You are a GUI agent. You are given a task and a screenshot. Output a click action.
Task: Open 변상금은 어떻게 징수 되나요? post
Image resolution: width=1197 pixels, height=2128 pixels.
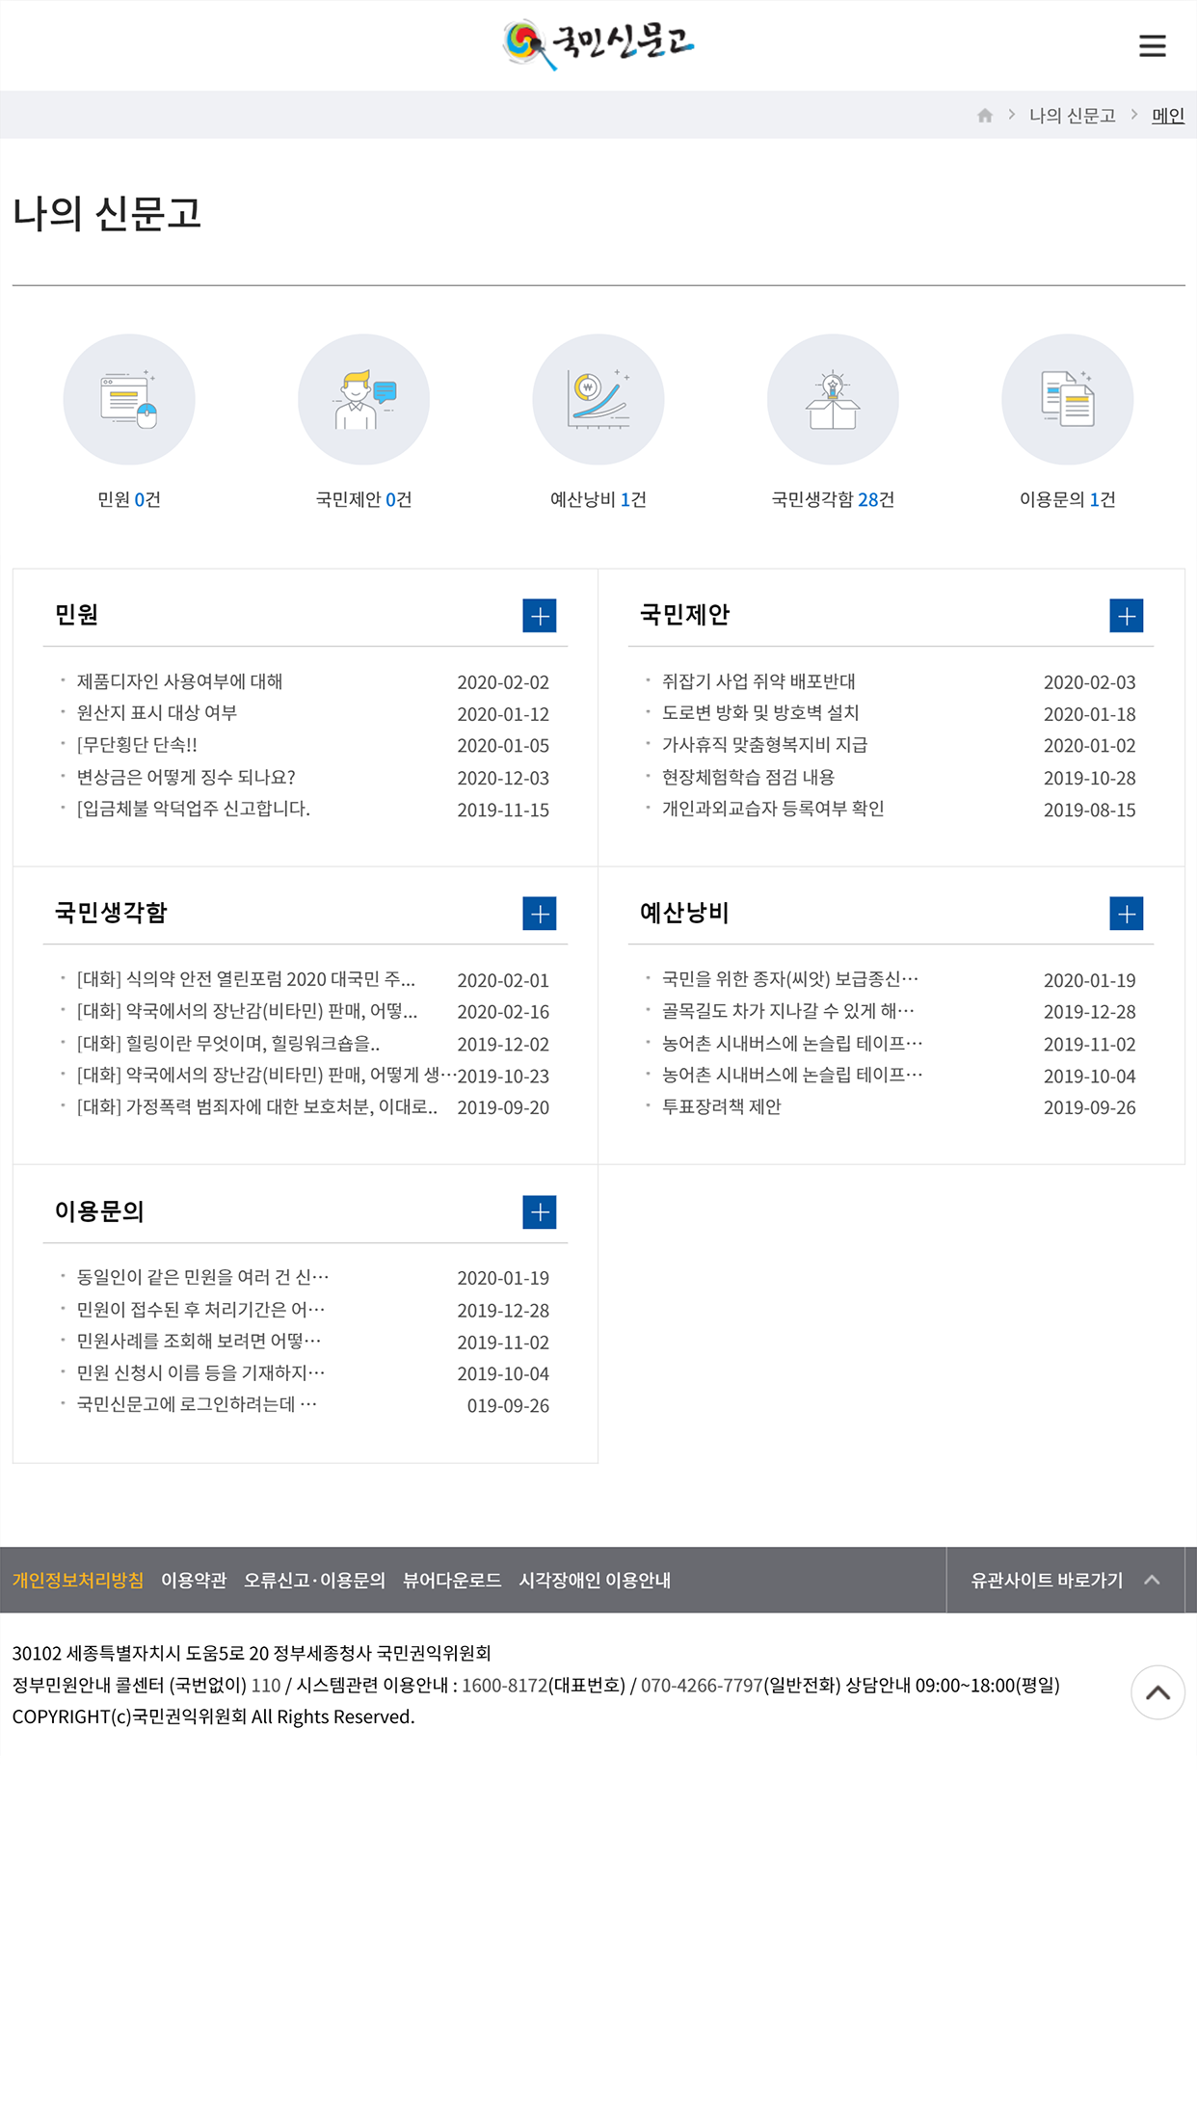(186, 777)
